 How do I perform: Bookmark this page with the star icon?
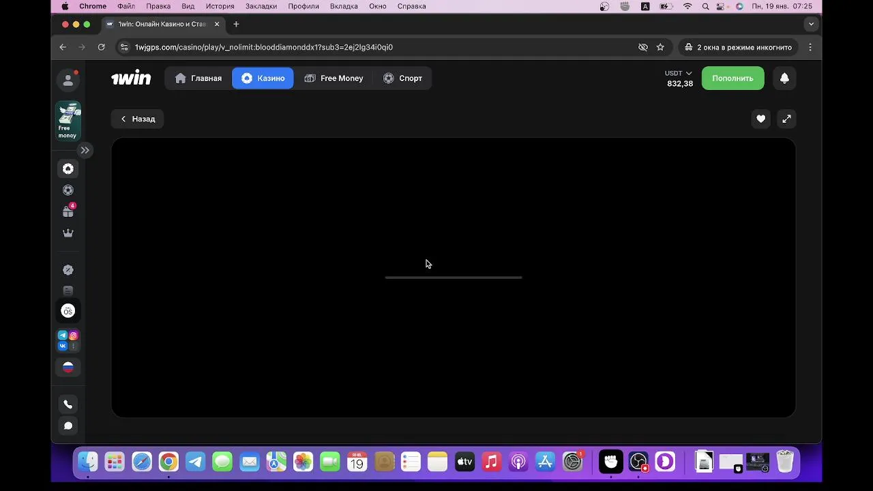pos(660,47)
